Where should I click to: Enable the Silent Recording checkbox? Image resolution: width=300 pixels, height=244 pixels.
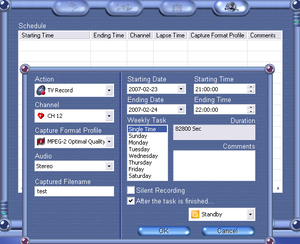tap(130, 190)
